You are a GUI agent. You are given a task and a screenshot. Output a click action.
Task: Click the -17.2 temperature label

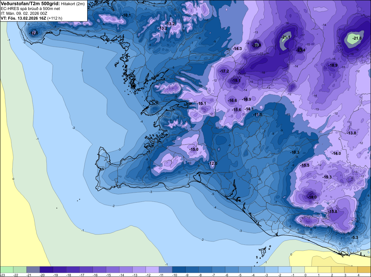point(224,71)
